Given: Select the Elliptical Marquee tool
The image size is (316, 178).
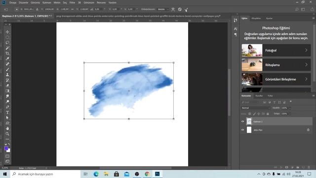Looking at the screenshot, I should 7,38.
